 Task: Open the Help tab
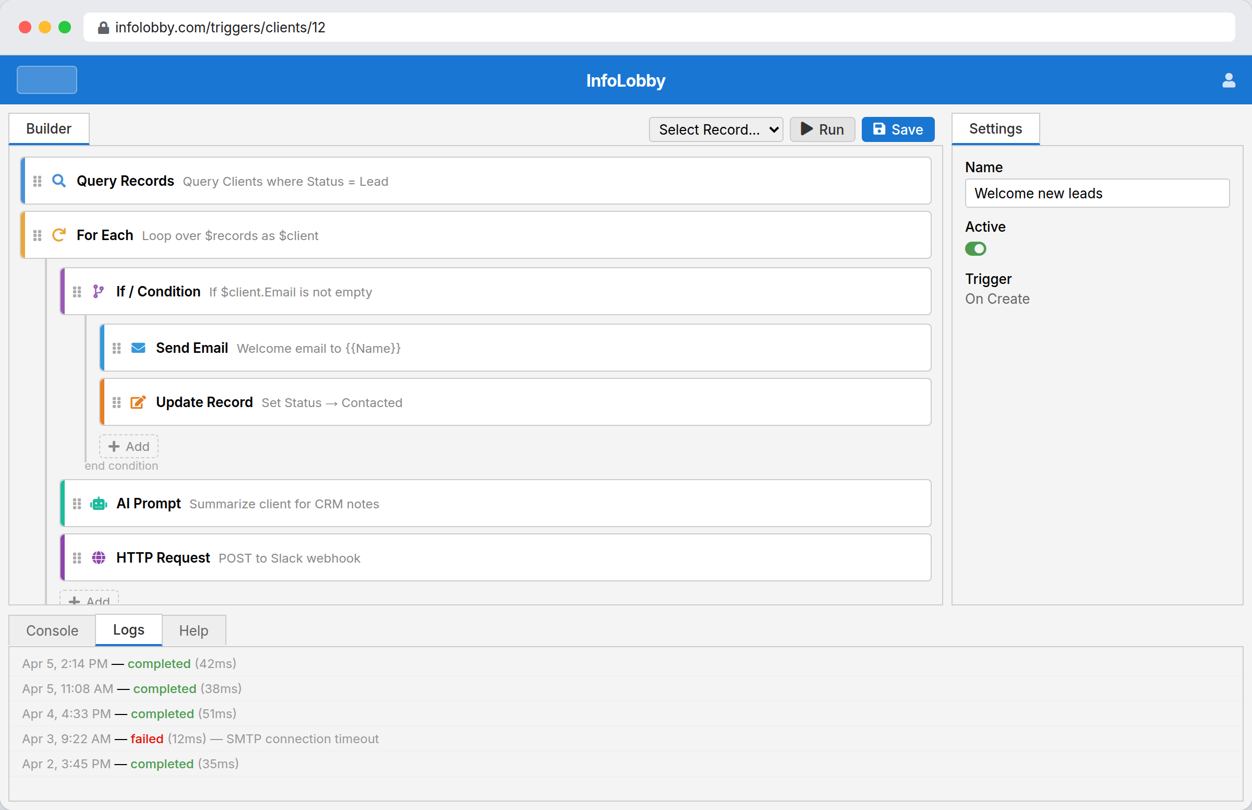[194, 630]
